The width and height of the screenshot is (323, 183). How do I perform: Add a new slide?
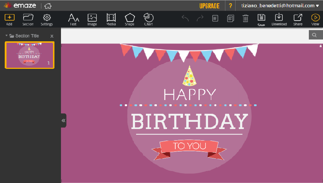pyautogui.click(x=9, y=20)
